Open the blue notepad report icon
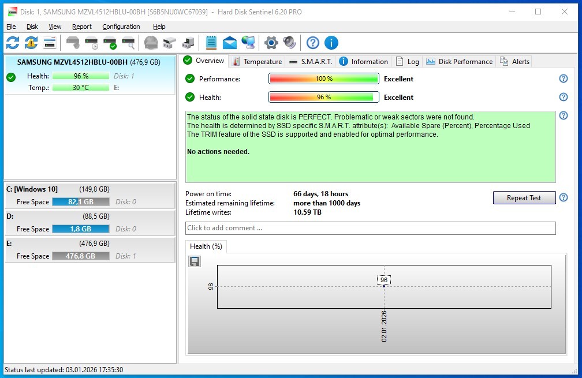582x378 pixels. click(x=211, y=43)
